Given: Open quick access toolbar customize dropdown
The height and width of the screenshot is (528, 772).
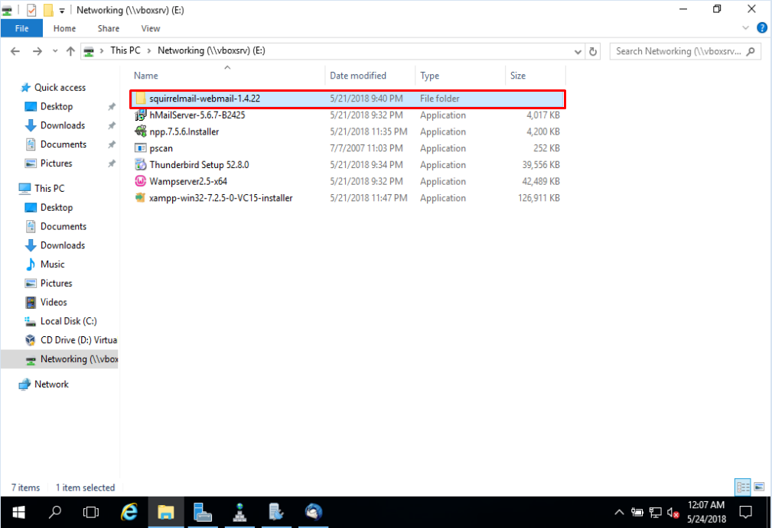Looking at the screenshot, I should coord(62,11).
